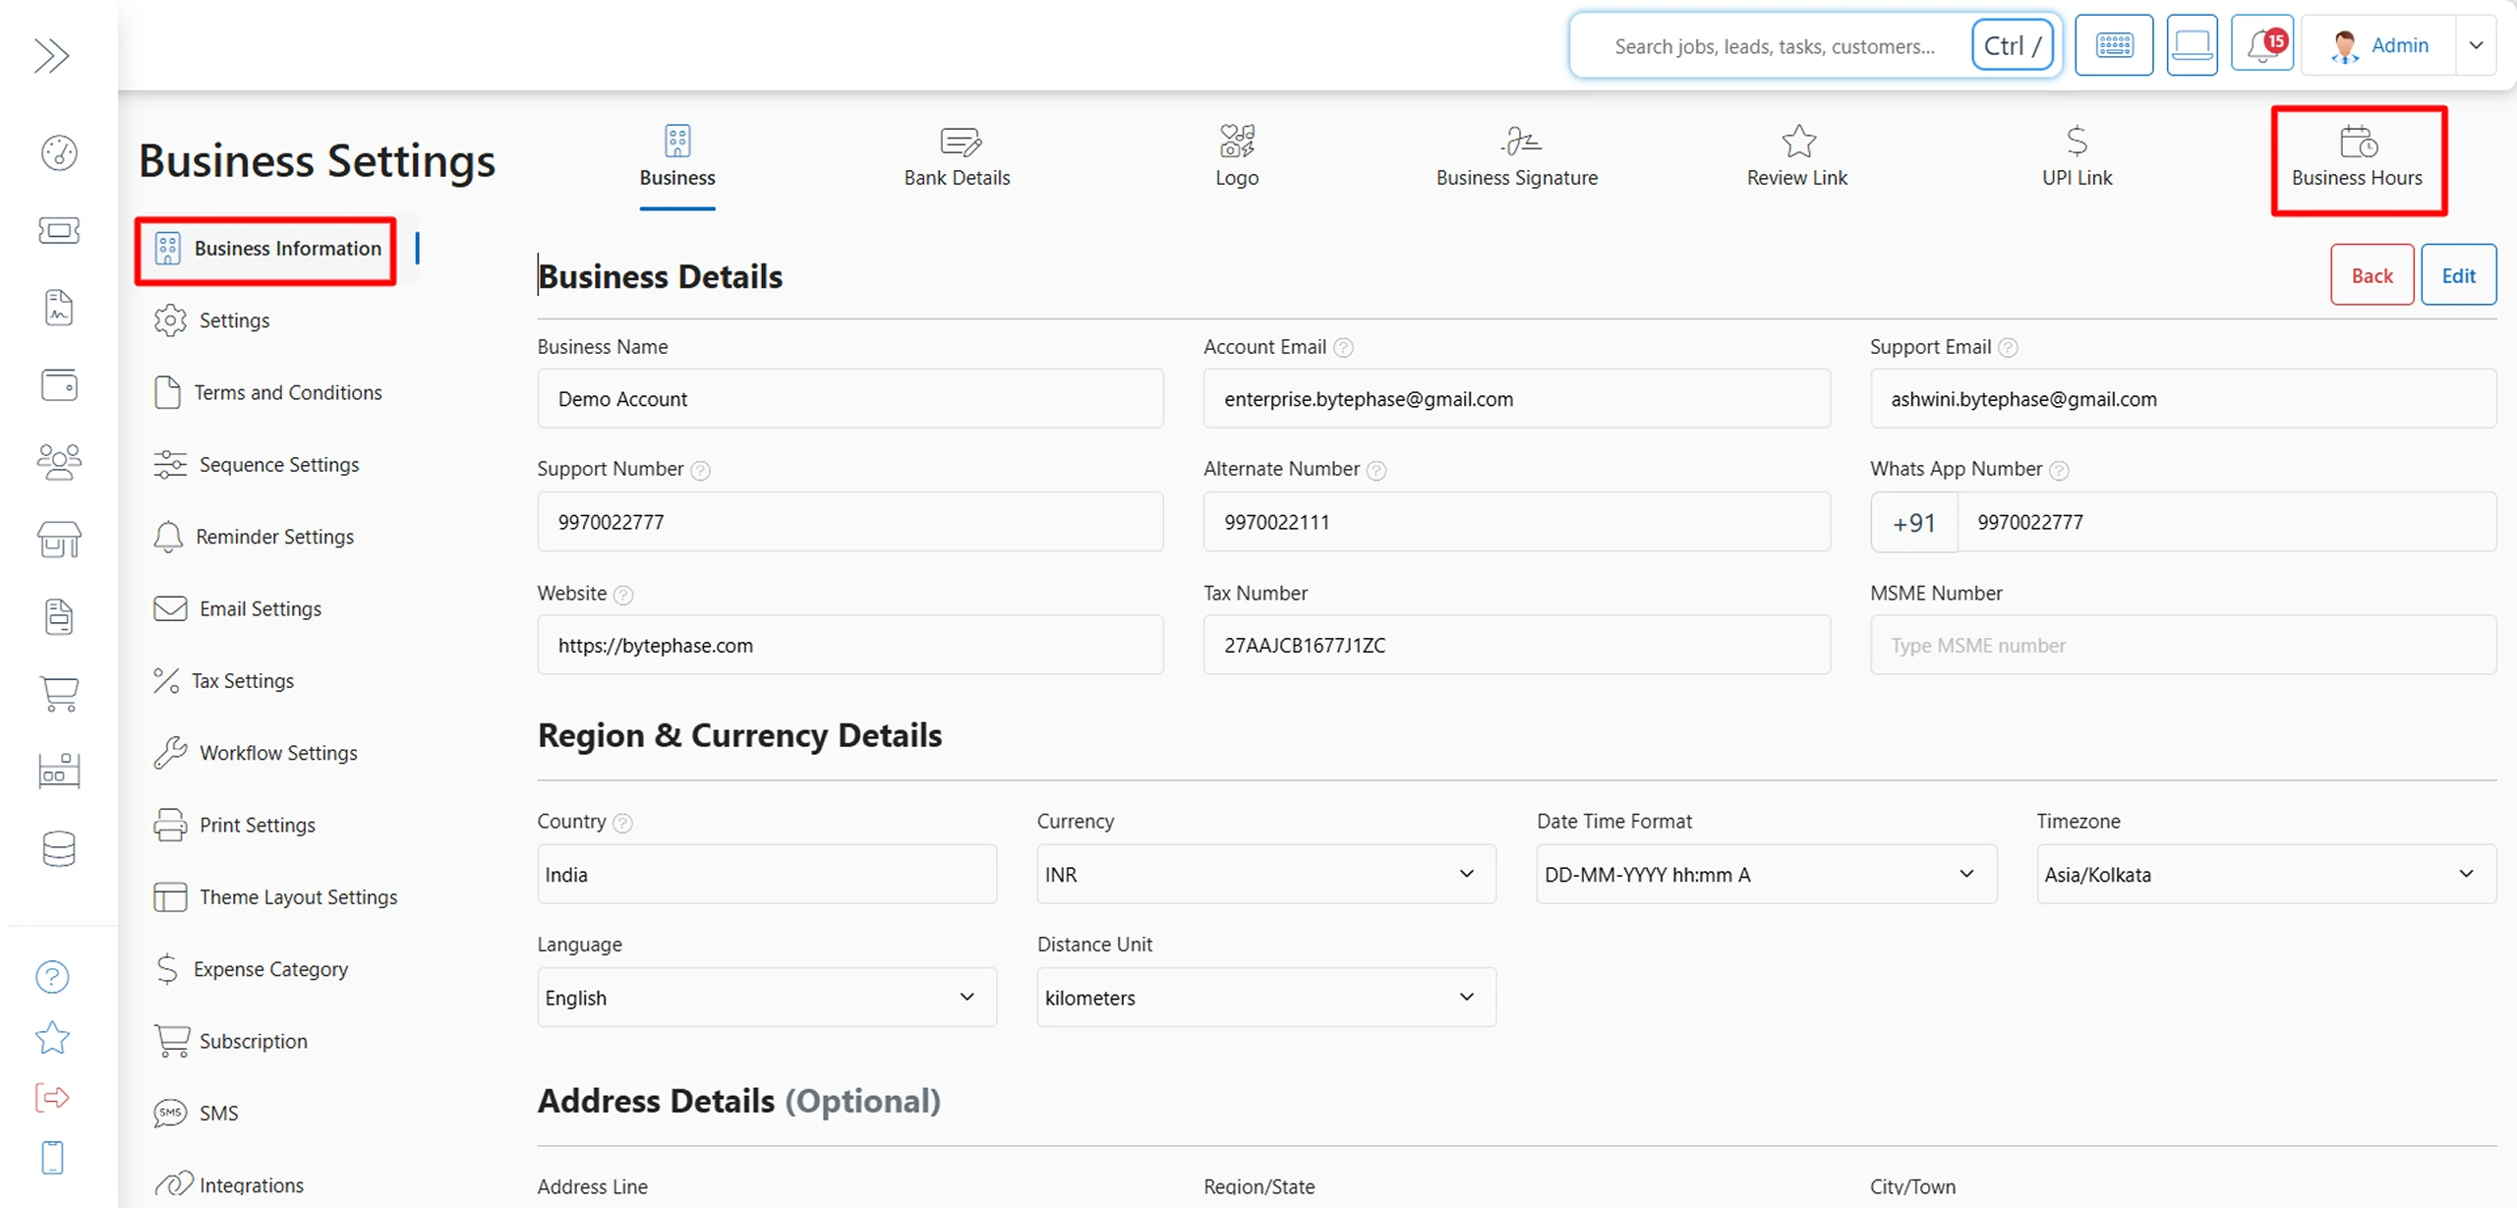
Task: Select the Business Signature tab
Action: pos(1515,157)
